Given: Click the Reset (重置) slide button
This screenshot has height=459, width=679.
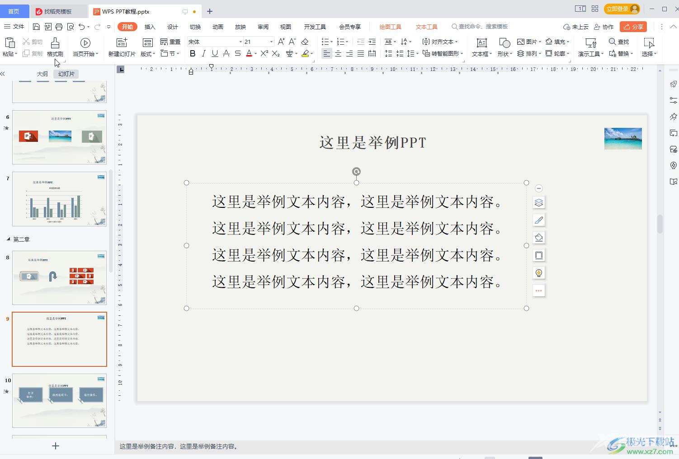Looking at the screenshot, I should coord(170,42).
